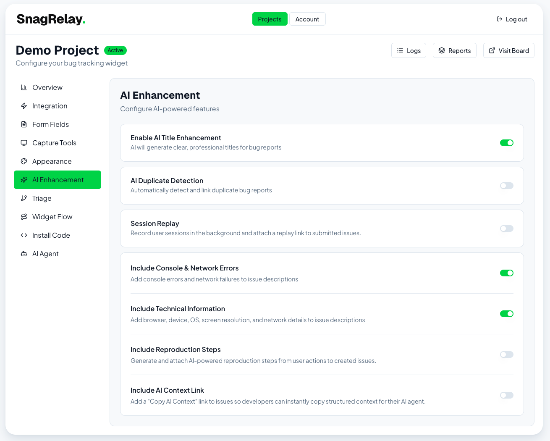Open Capture Tools section

coord(58,143)
